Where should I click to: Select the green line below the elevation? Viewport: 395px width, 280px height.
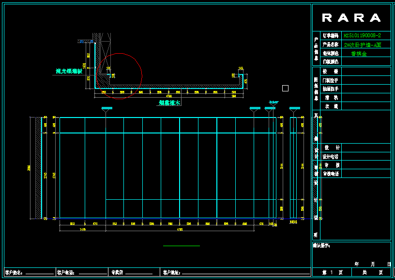181,246
